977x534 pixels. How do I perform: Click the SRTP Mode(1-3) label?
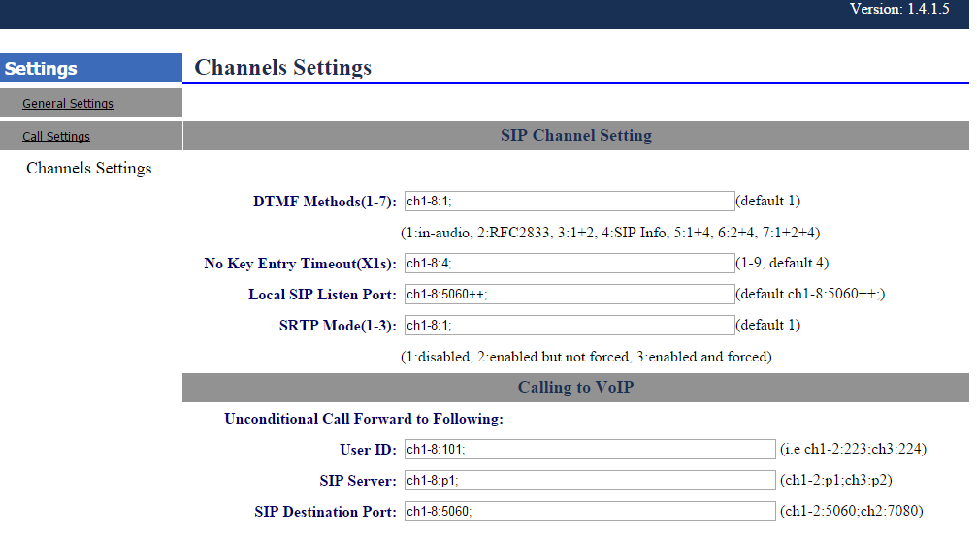337,326
